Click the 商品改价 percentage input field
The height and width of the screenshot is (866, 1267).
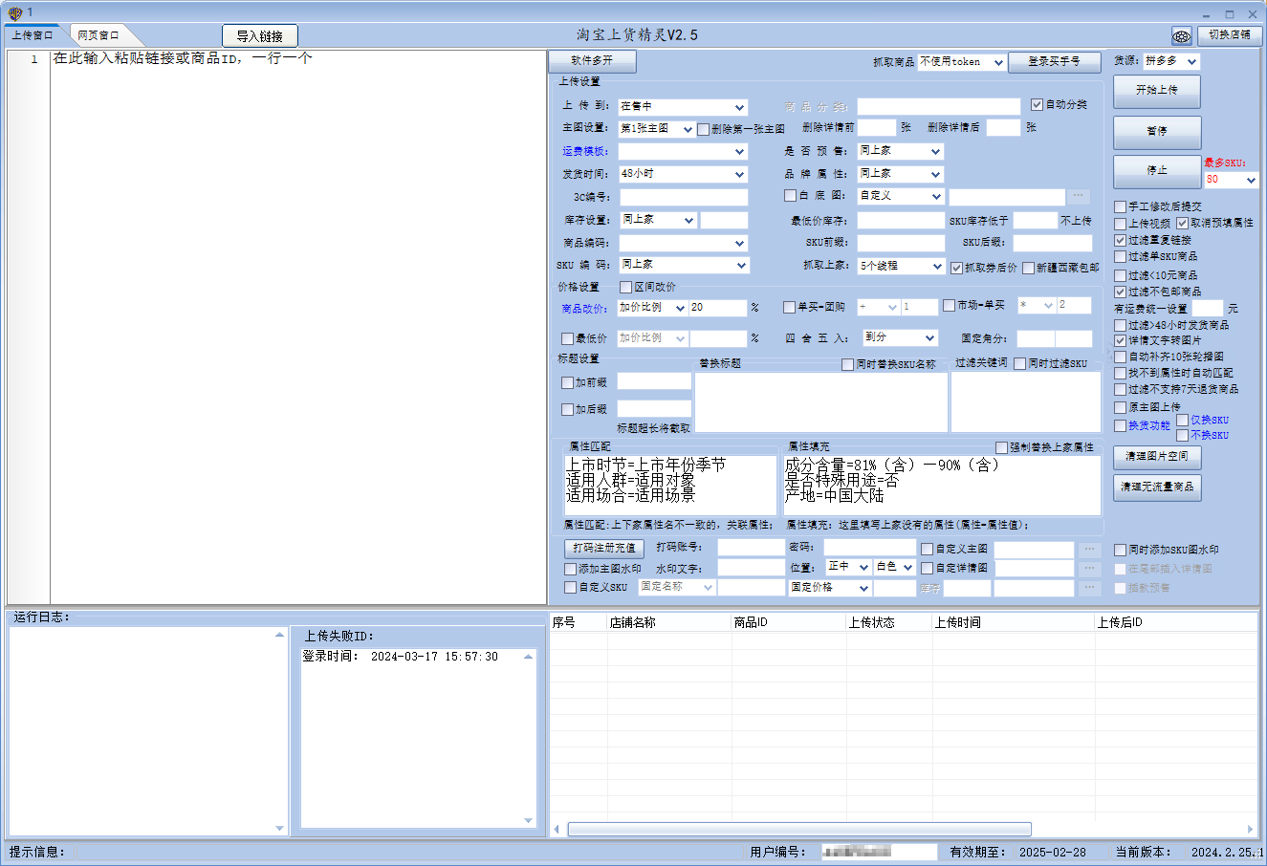point(717,308)
